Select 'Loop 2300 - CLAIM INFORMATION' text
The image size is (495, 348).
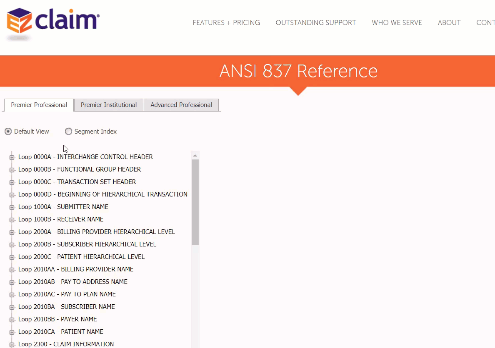pos(66,344)
